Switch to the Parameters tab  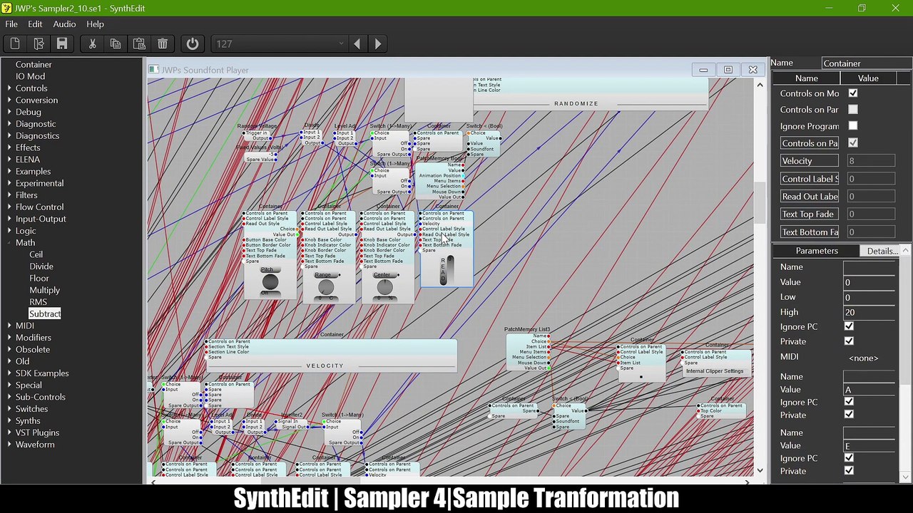817,251
